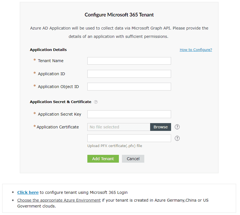The width and height of the screenshot is (240, 215).
Task: Click the 'Application ID' label text
Action: (x=51, y=74)
